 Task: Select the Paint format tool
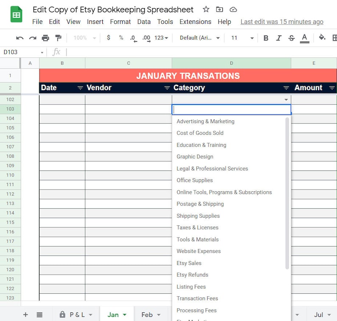58,38
